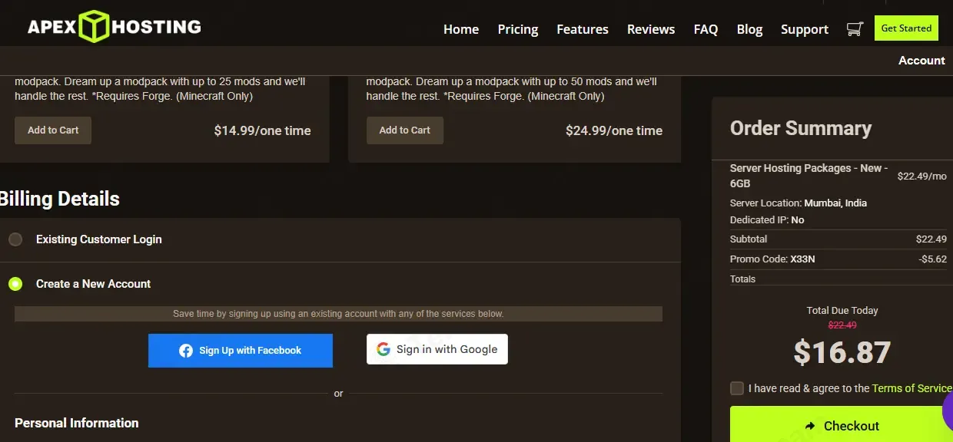This screenshot has width=953, height=442.
Task: Click the Dedicated IP: No line
Action: (x=767, y=219)
